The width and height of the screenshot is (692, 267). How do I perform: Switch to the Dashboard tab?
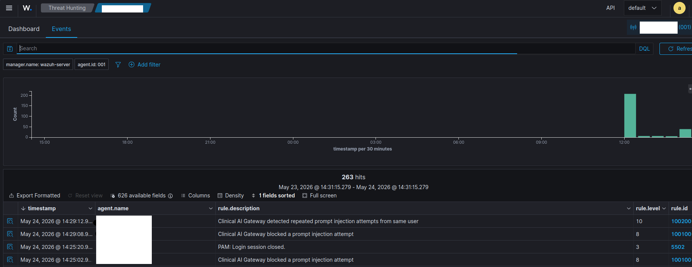point(24,29)
